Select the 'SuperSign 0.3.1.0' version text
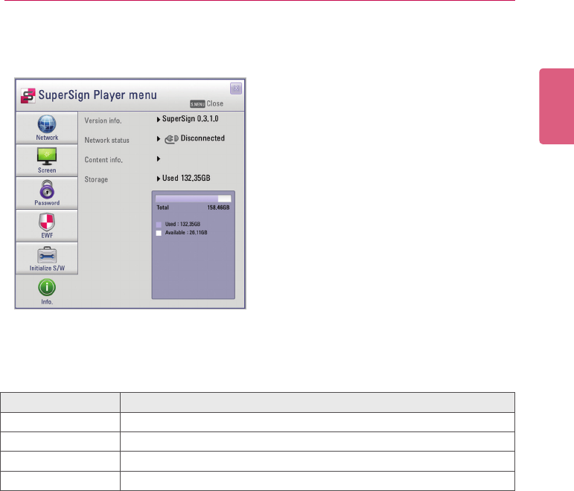This screenshot has width=574, height=491. tap(191, 119)
